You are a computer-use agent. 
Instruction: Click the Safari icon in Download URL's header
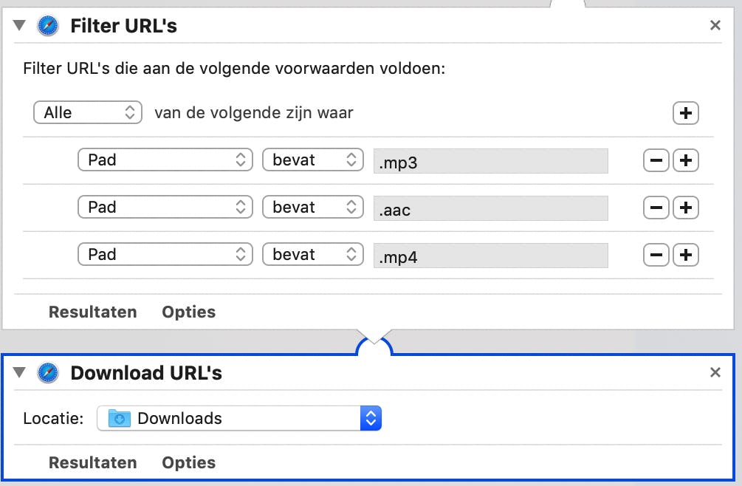point(47,373)
